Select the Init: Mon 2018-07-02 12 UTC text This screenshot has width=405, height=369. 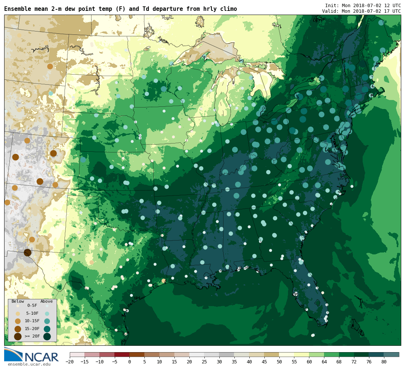click(x=363, y=5)
